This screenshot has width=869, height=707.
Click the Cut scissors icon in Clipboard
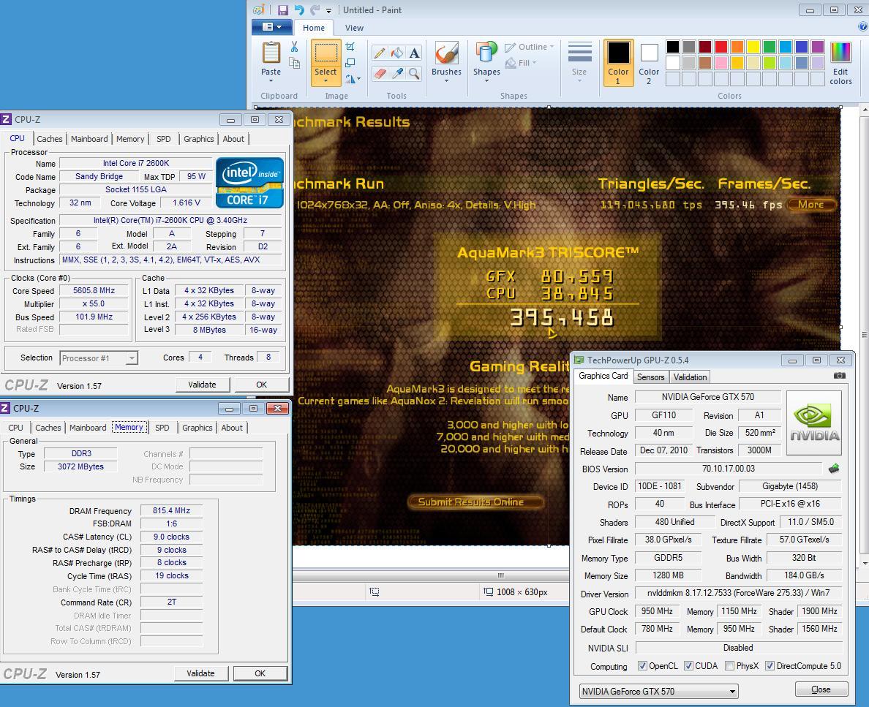click(294, 47)
